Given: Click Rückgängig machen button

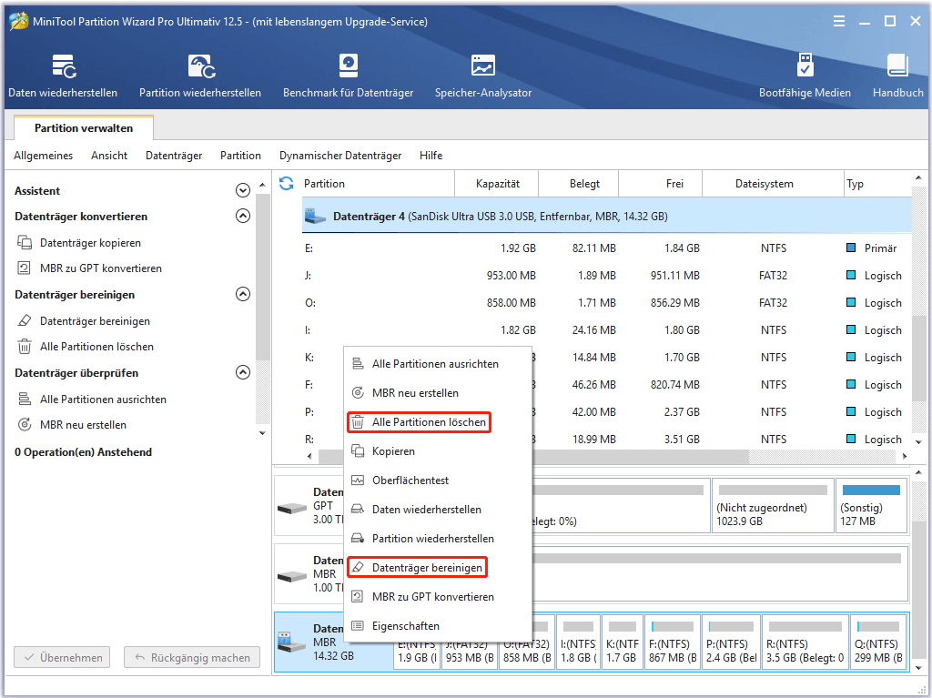Looking at the screenshot, I should pos(192,658).
